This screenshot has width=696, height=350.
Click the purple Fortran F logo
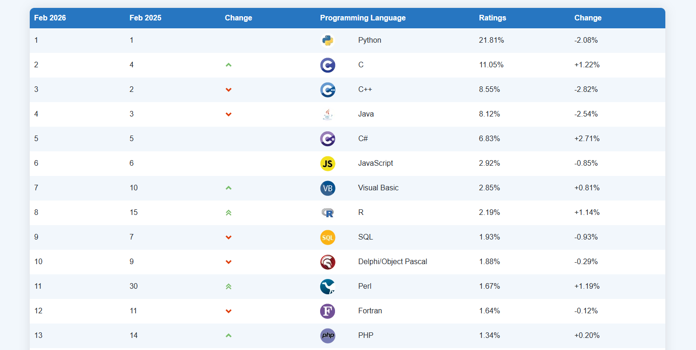[328, 311]
